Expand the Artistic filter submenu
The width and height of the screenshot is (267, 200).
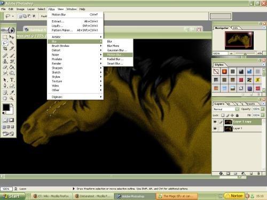coord(75,37)
